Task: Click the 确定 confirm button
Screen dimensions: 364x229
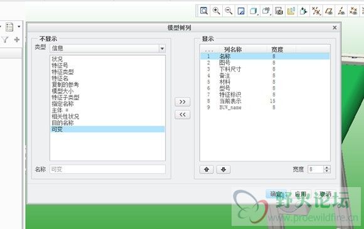Action: [276, 194]
